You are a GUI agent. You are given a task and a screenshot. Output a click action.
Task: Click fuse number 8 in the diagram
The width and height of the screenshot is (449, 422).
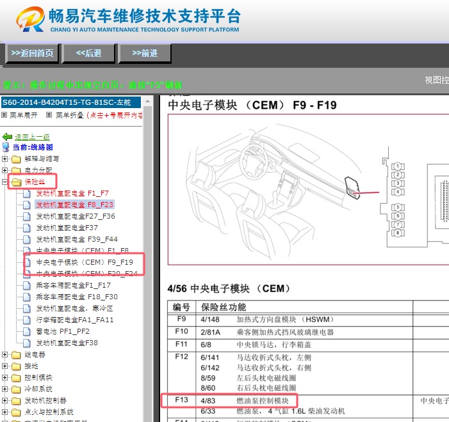click(398, 233)
